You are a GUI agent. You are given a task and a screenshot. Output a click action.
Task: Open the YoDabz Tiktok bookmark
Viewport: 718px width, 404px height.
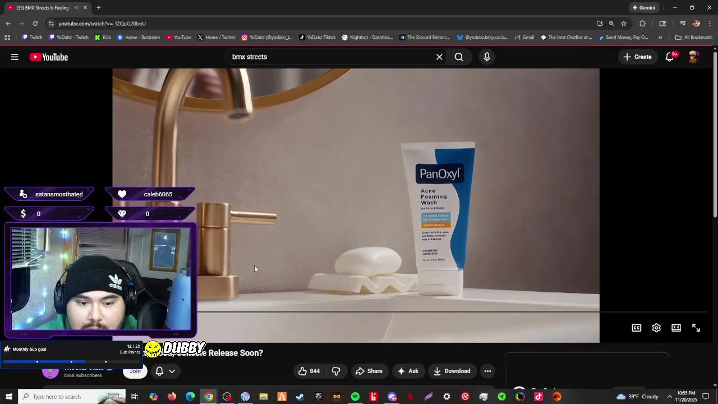pyautogui.click(x=317, y=38)
